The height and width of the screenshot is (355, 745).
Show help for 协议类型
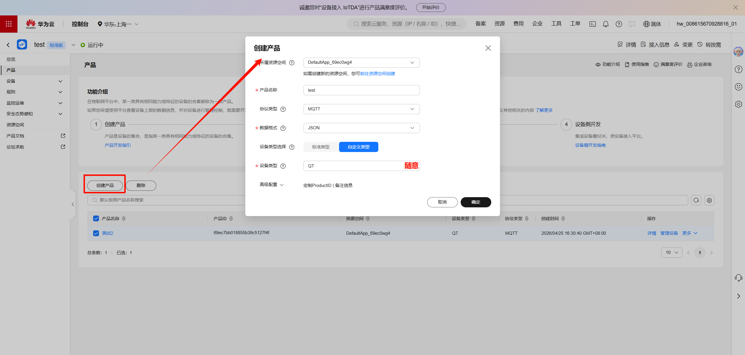283,109
